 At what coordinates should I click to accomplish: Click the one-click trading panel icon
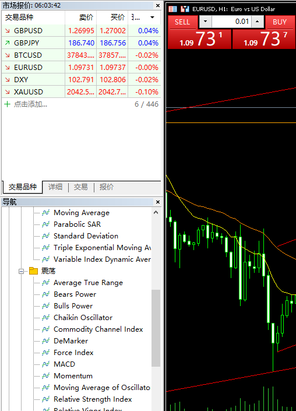coord(185,9)
